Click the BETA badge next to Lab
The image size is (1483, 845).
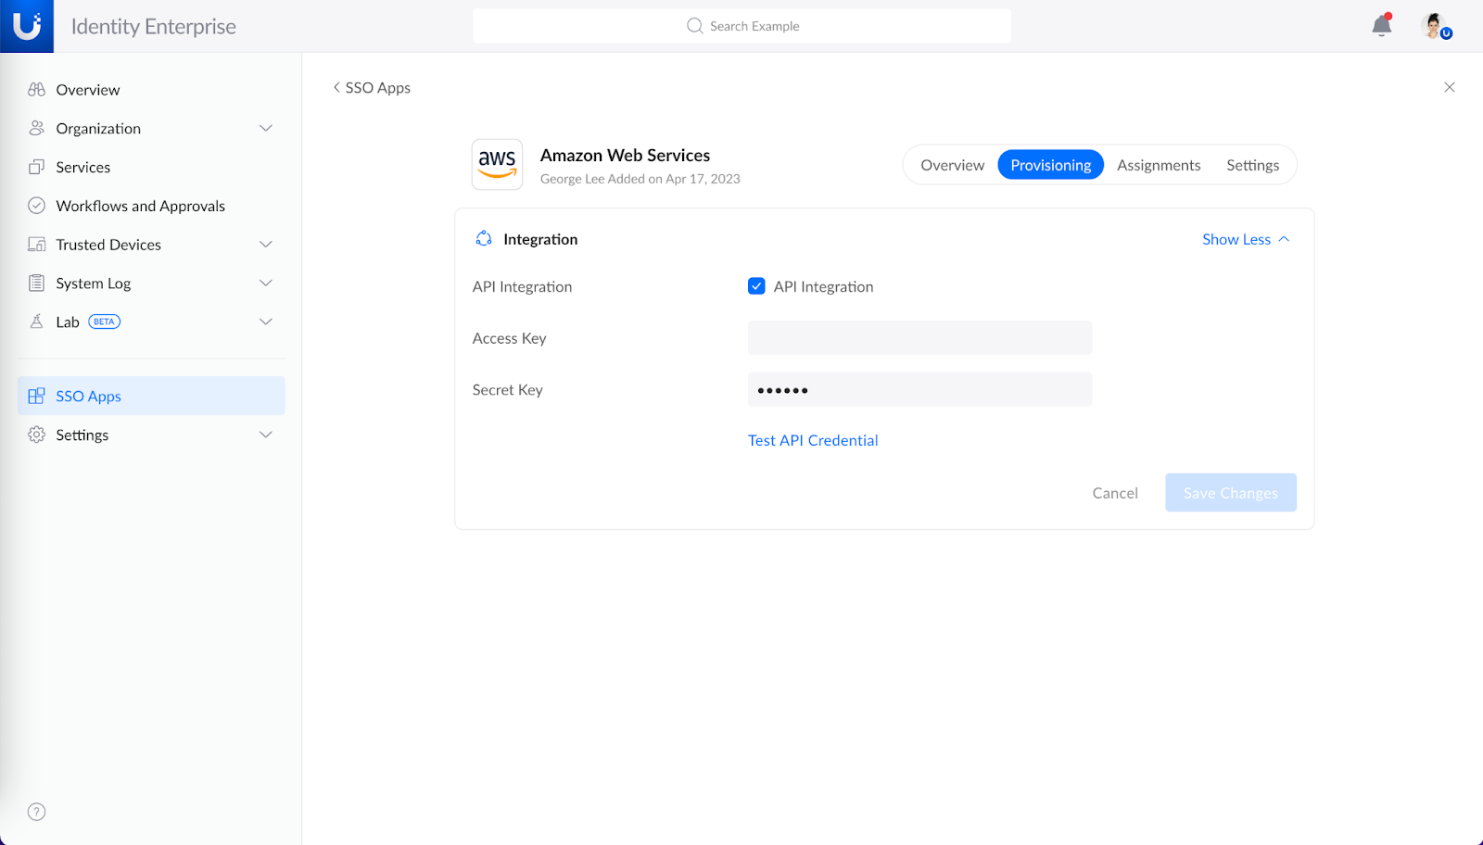click(x=105, y=322)
